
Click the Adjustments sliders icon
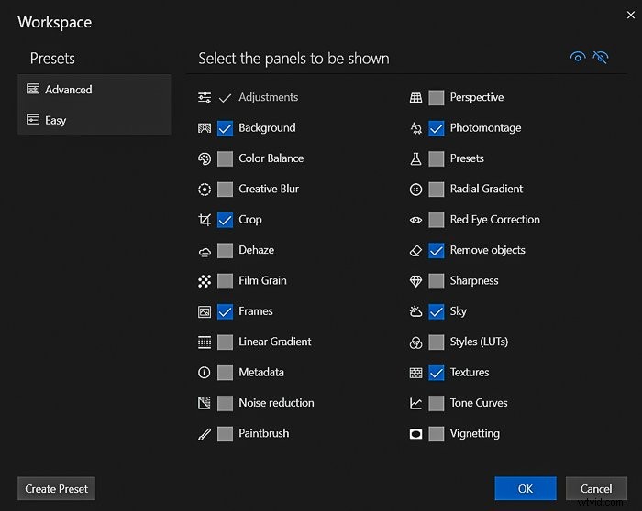tap(205, 97)
